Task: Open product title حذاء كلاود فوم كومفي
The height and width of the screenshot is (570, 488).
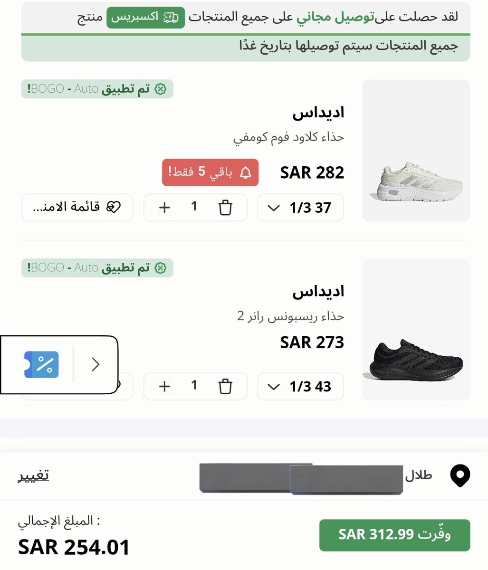Action: (288, 137)
